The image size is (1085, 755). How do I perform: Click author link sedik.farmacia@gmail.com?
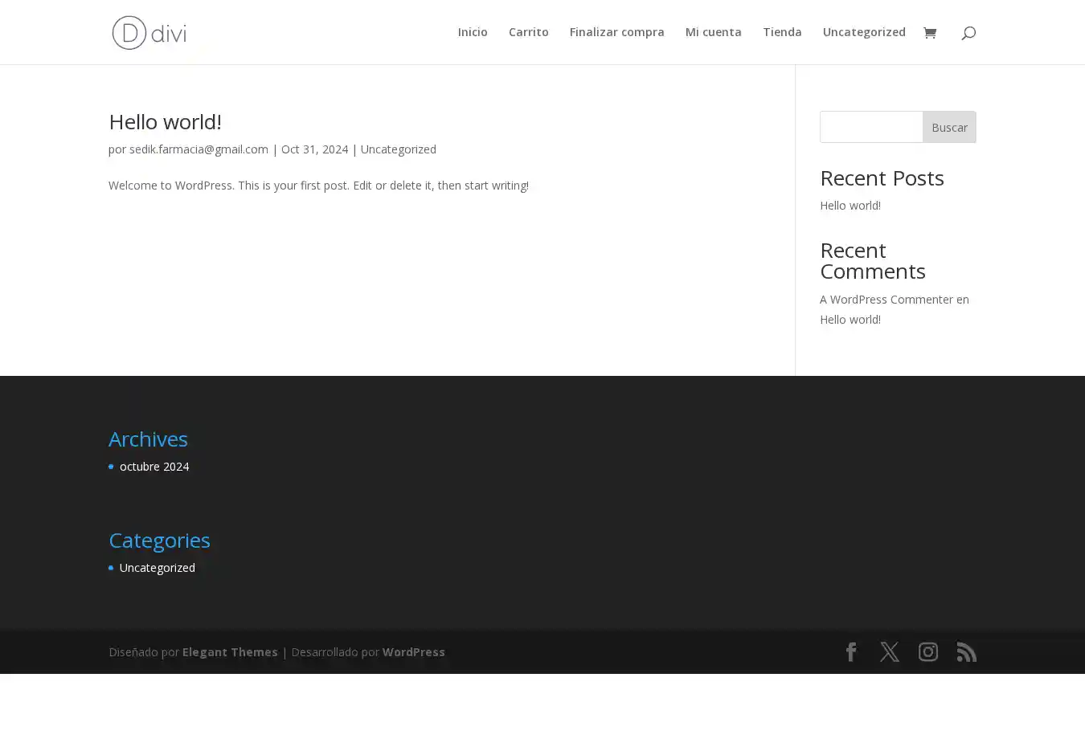pos(199,149)
